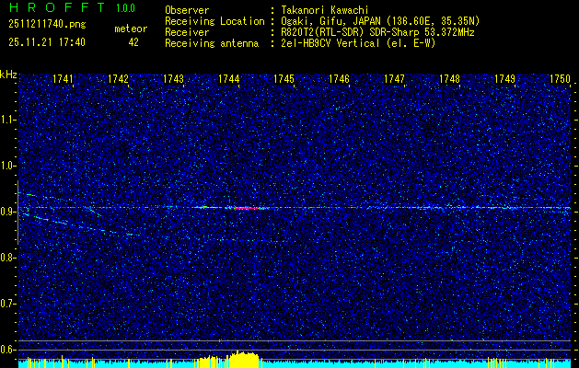Click the 1742 time axis marker
This screenshot has height=368, width=579.
pyautogui.click(x=118, y=78)
